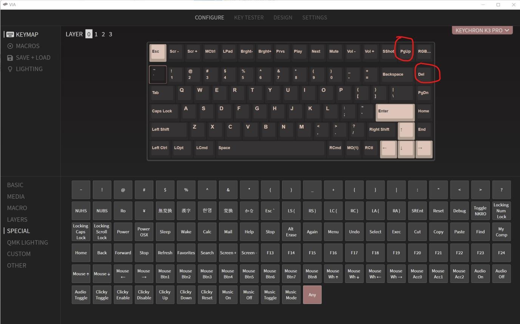The width and height of the screenshot is (520, 324).
Task: Select the Esc key on keyboard map
Action: 158,52
